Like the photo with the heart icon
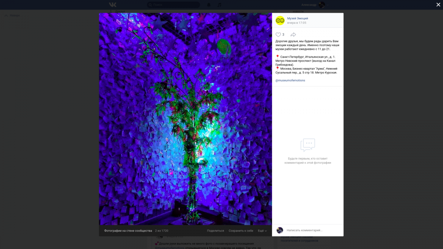Viewport: 443px width, 249px height. click(278, 35)
